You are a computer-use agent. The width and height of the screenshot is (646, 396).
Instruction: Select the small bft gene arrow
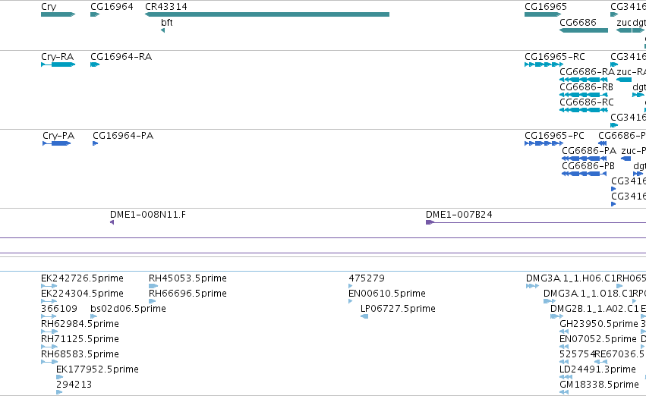162,30
